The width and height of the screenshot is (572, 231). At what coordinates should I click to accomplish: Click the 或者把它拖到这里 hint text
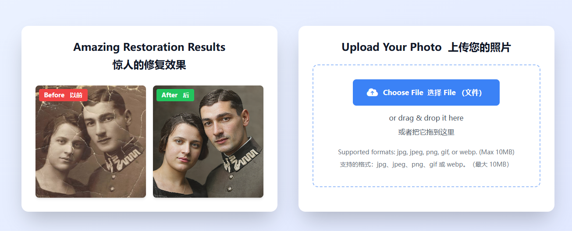pos(426,132)
